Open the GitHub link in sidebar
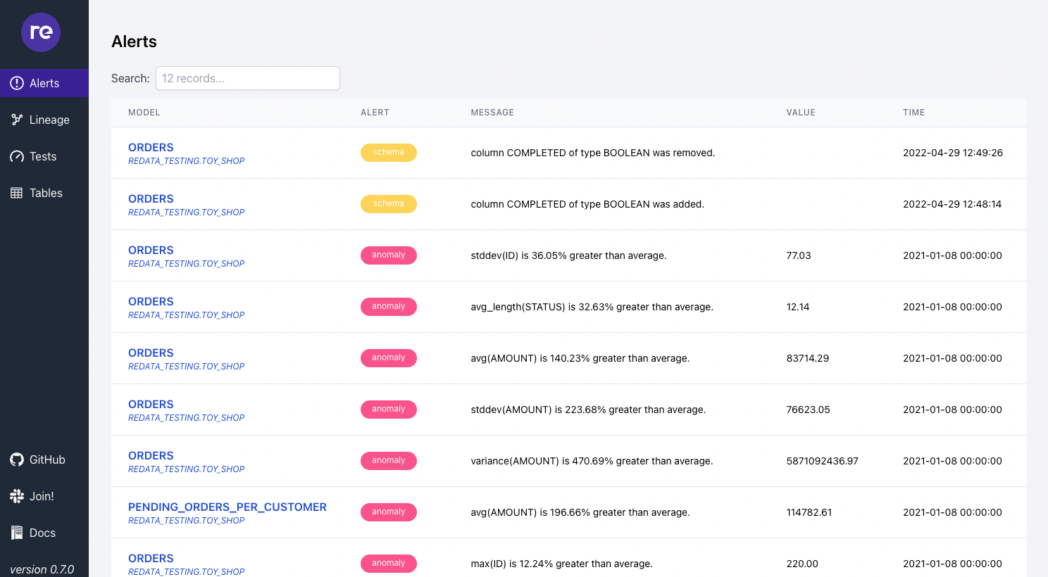Viewport: 1048px width, 577px height. pos(44,459)
